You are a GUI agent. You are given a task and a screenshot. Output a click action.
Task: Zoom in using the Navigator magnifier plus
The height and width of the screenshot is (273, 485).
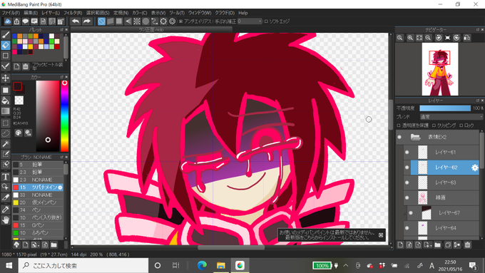(410, 38)
